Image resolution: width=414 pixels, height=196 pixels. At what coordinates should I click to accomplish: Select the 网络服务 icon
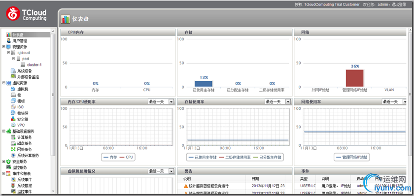tap(13, 149)
